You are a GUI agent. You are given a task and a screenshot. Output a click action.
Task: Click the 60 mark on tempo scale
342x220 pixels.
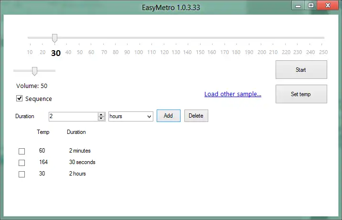point(91,52)
